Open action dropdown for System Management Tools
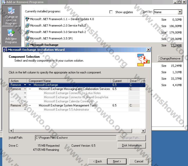This screenshot has height=166, width=188. pos(25,105)
